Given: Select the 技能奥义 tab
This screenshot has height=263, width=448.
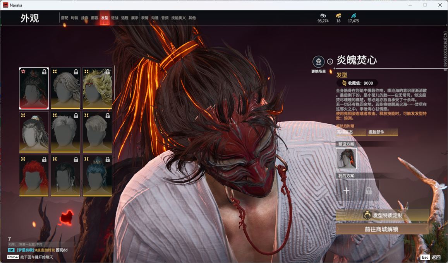Looking at the screenshot, I should tap(179, 18).
